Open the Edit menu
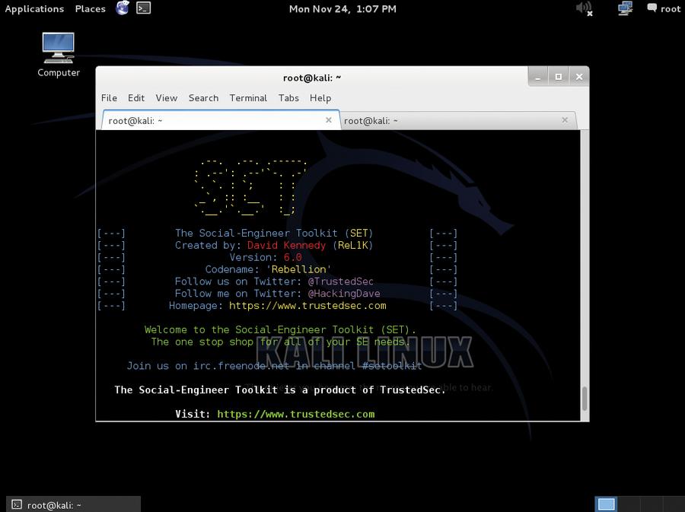Viewport: 685px width, 512px height. (136, 98)
